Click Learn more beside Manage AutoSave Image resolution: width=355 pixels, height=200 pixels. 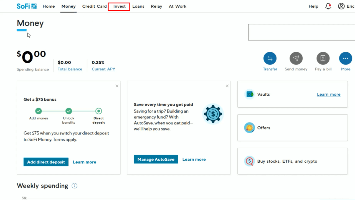point(194,159)
